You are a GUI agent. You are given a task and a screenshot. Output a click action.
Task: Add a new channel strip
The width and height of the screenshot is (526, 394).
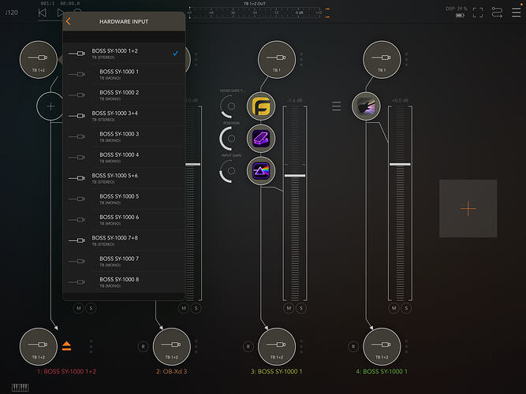(x=468, y=209)
